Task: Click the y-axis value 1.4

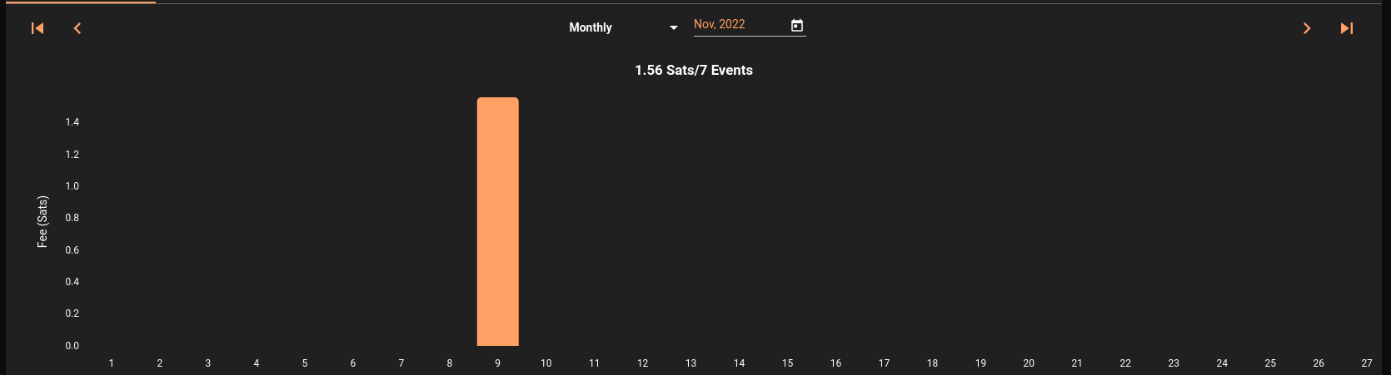Action: point(72,122)
